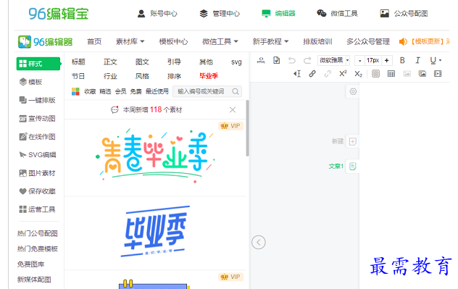Select 样式 in the left sidebar
Viewport: 458px width, 289px height.
pyautogui.click(x=38, y=64)
